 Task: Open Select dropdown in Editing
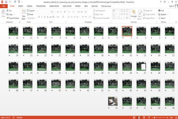click(162, 18)
